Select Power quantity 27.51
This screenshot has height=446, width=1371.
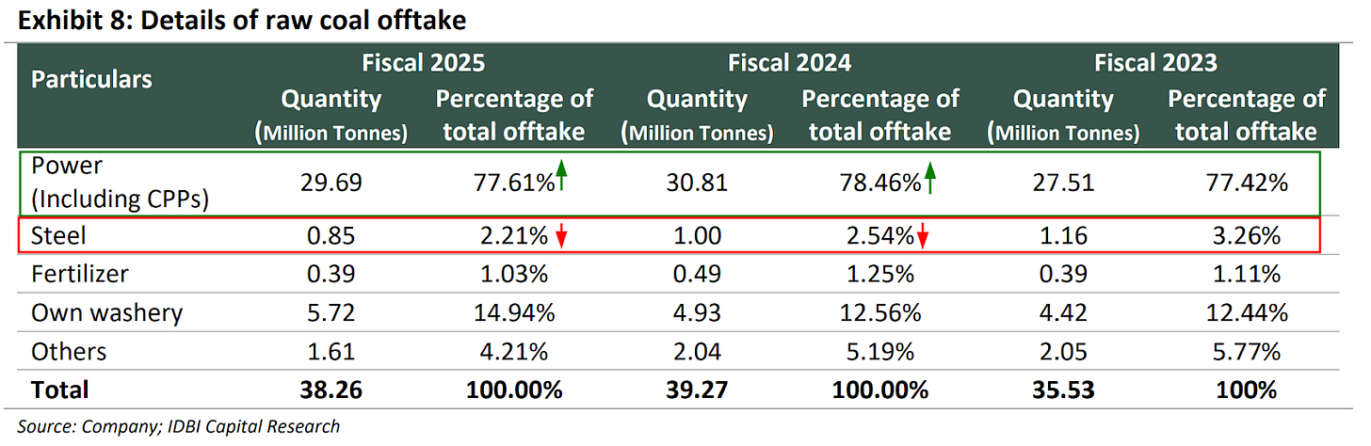click(x=1062, y=183)
